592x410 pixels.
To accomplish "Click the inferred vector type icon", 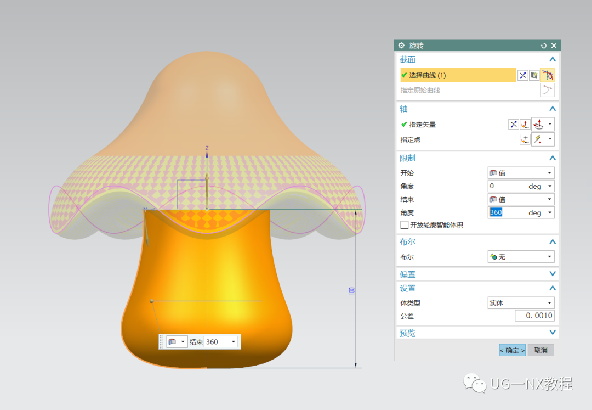I will [538, 125].
